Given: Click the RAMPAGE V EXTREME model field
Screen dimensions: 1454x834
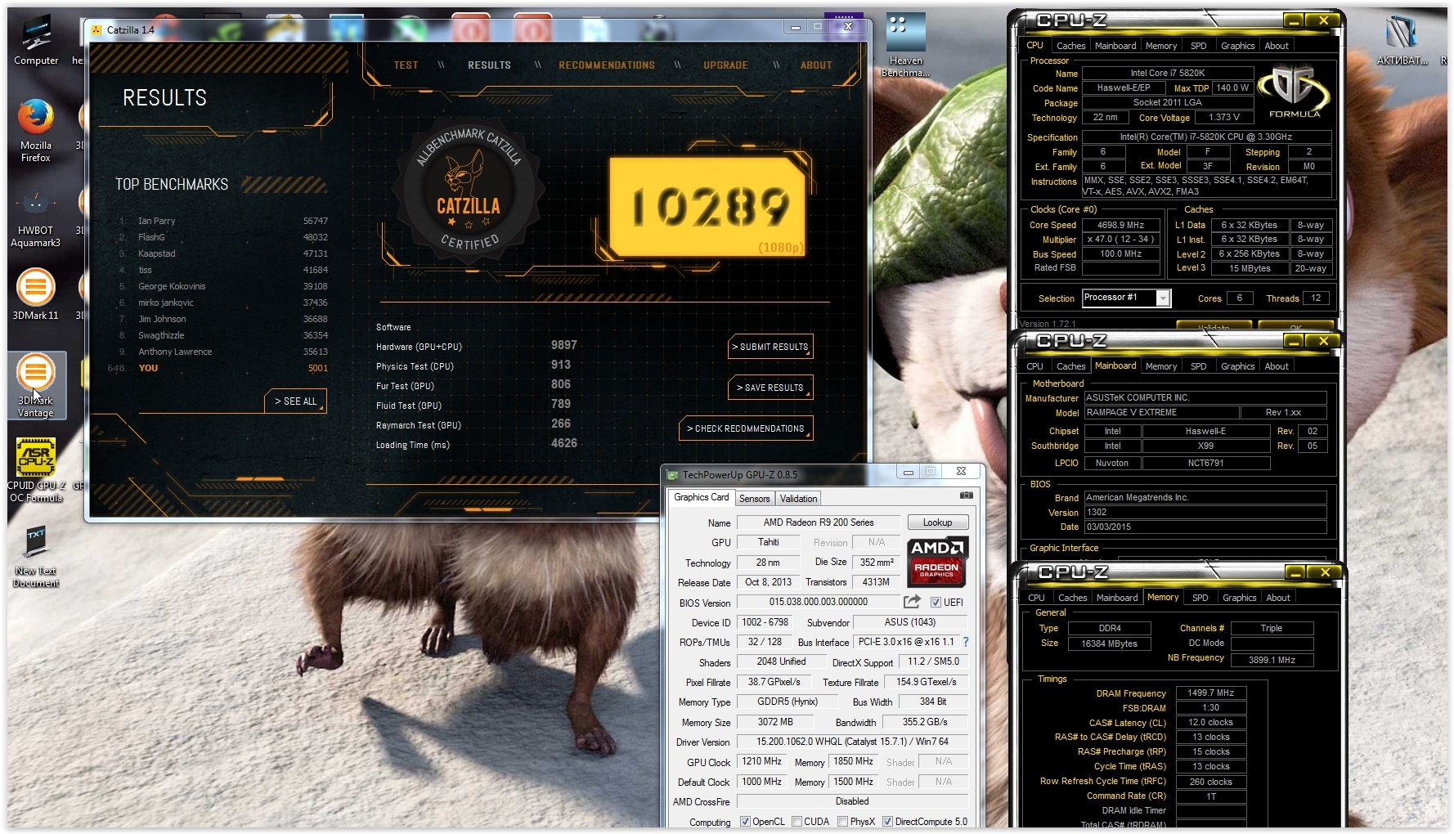Looking at the screenshot, I should tap(1161, 412).
